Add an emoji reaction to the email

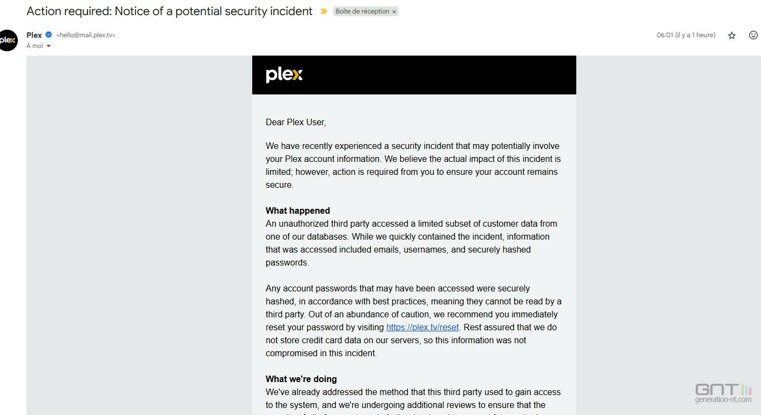[753, 35]
